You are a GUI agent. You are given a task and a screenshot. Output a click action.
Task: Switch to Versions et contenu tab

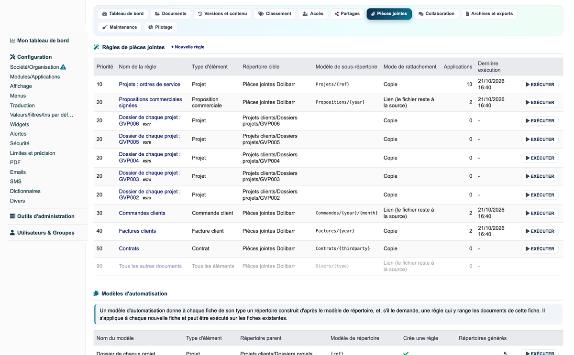[x=222, y=14]
